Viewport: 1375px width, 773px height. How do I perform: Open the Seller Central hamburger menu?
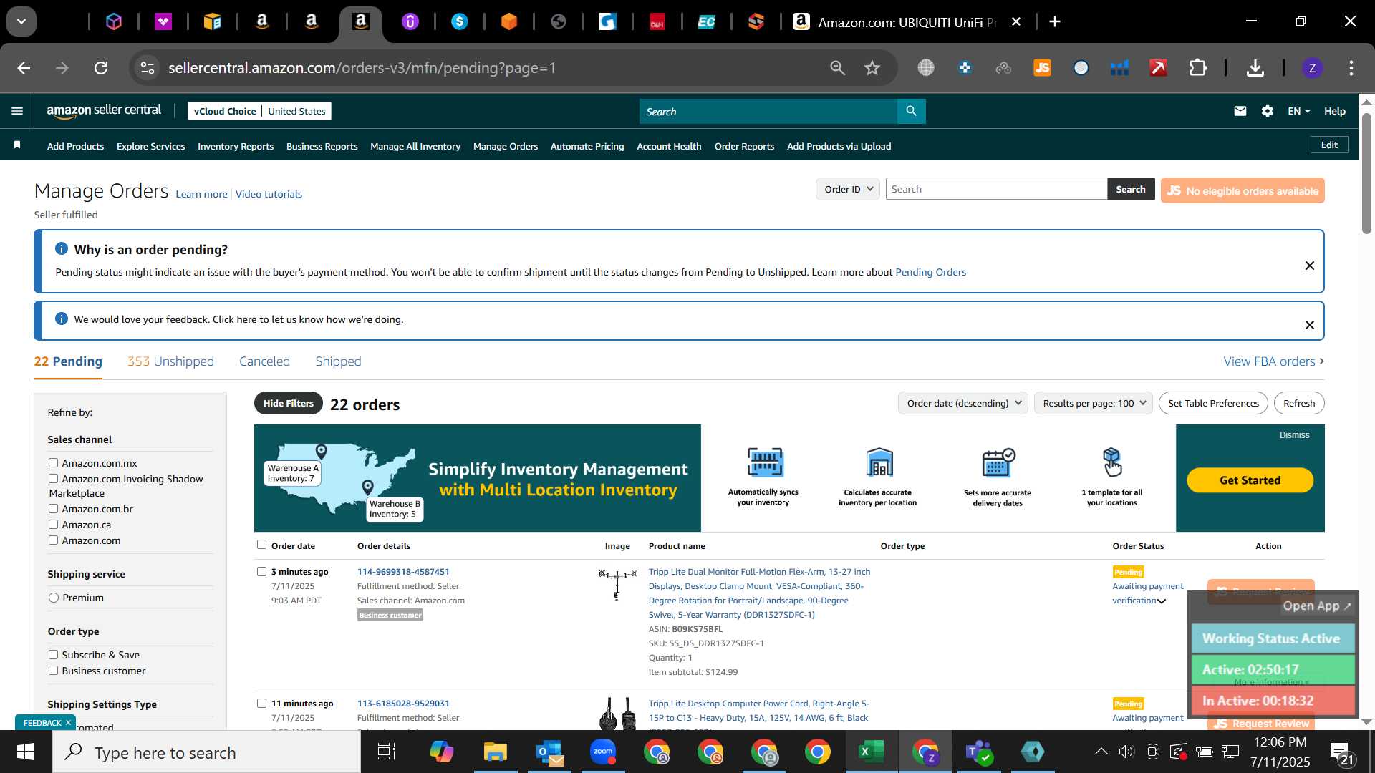pyautogui.click(x=17, y=111)
